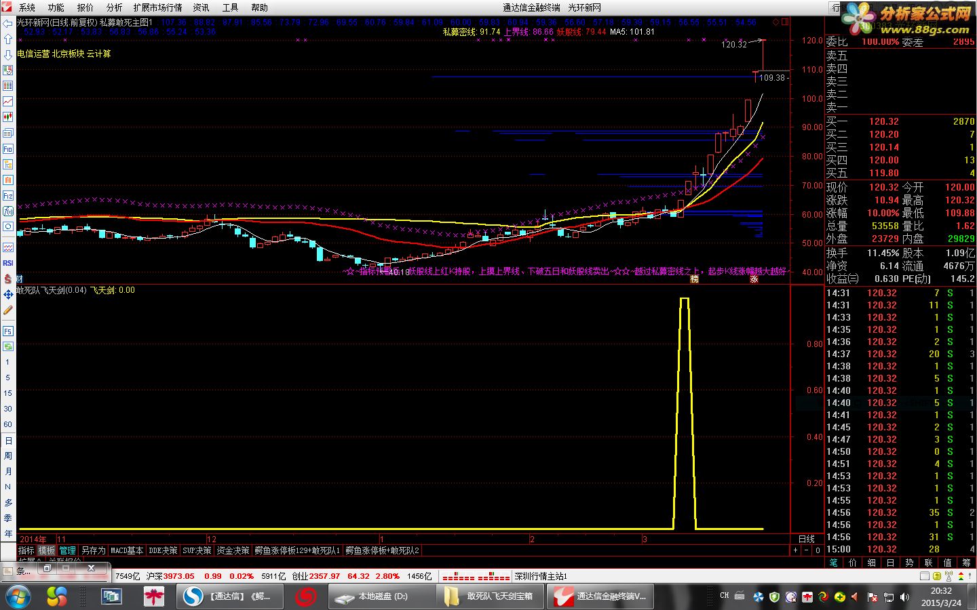The height and width of the screenshot is (610, 977).
Task: Select the candlestick chart icon
Action: click(x=8, y=117)
